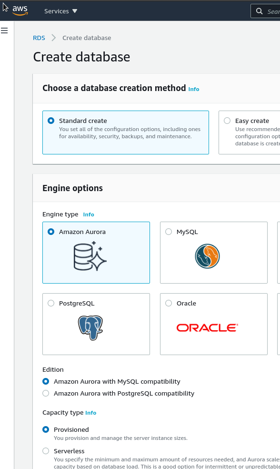Click the AWS logo
Screen dimensions: 280x469
(20, 10)
